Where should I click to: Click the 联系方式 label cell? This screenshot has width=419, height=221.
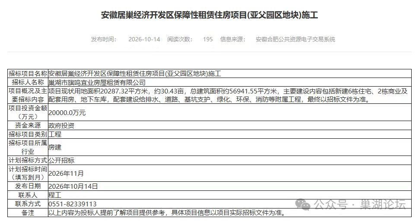pyautogui.click(x=28, y=204)
